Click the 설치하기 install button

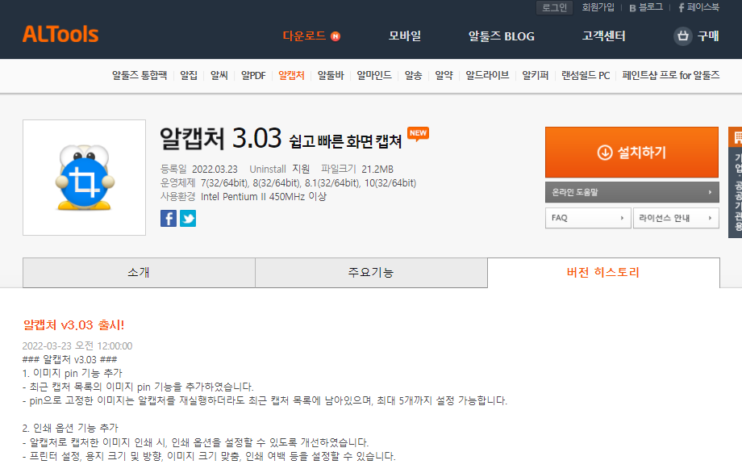(632, 153)
